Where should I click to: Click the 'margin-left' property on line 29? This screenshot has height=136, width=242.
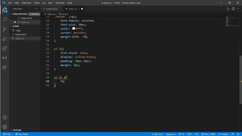[70, 37]
